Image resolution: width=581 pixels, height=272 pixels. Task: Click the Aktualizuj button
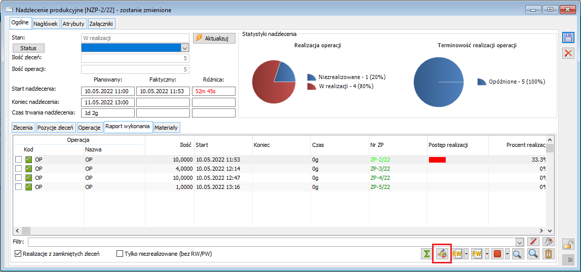(214, 38)
